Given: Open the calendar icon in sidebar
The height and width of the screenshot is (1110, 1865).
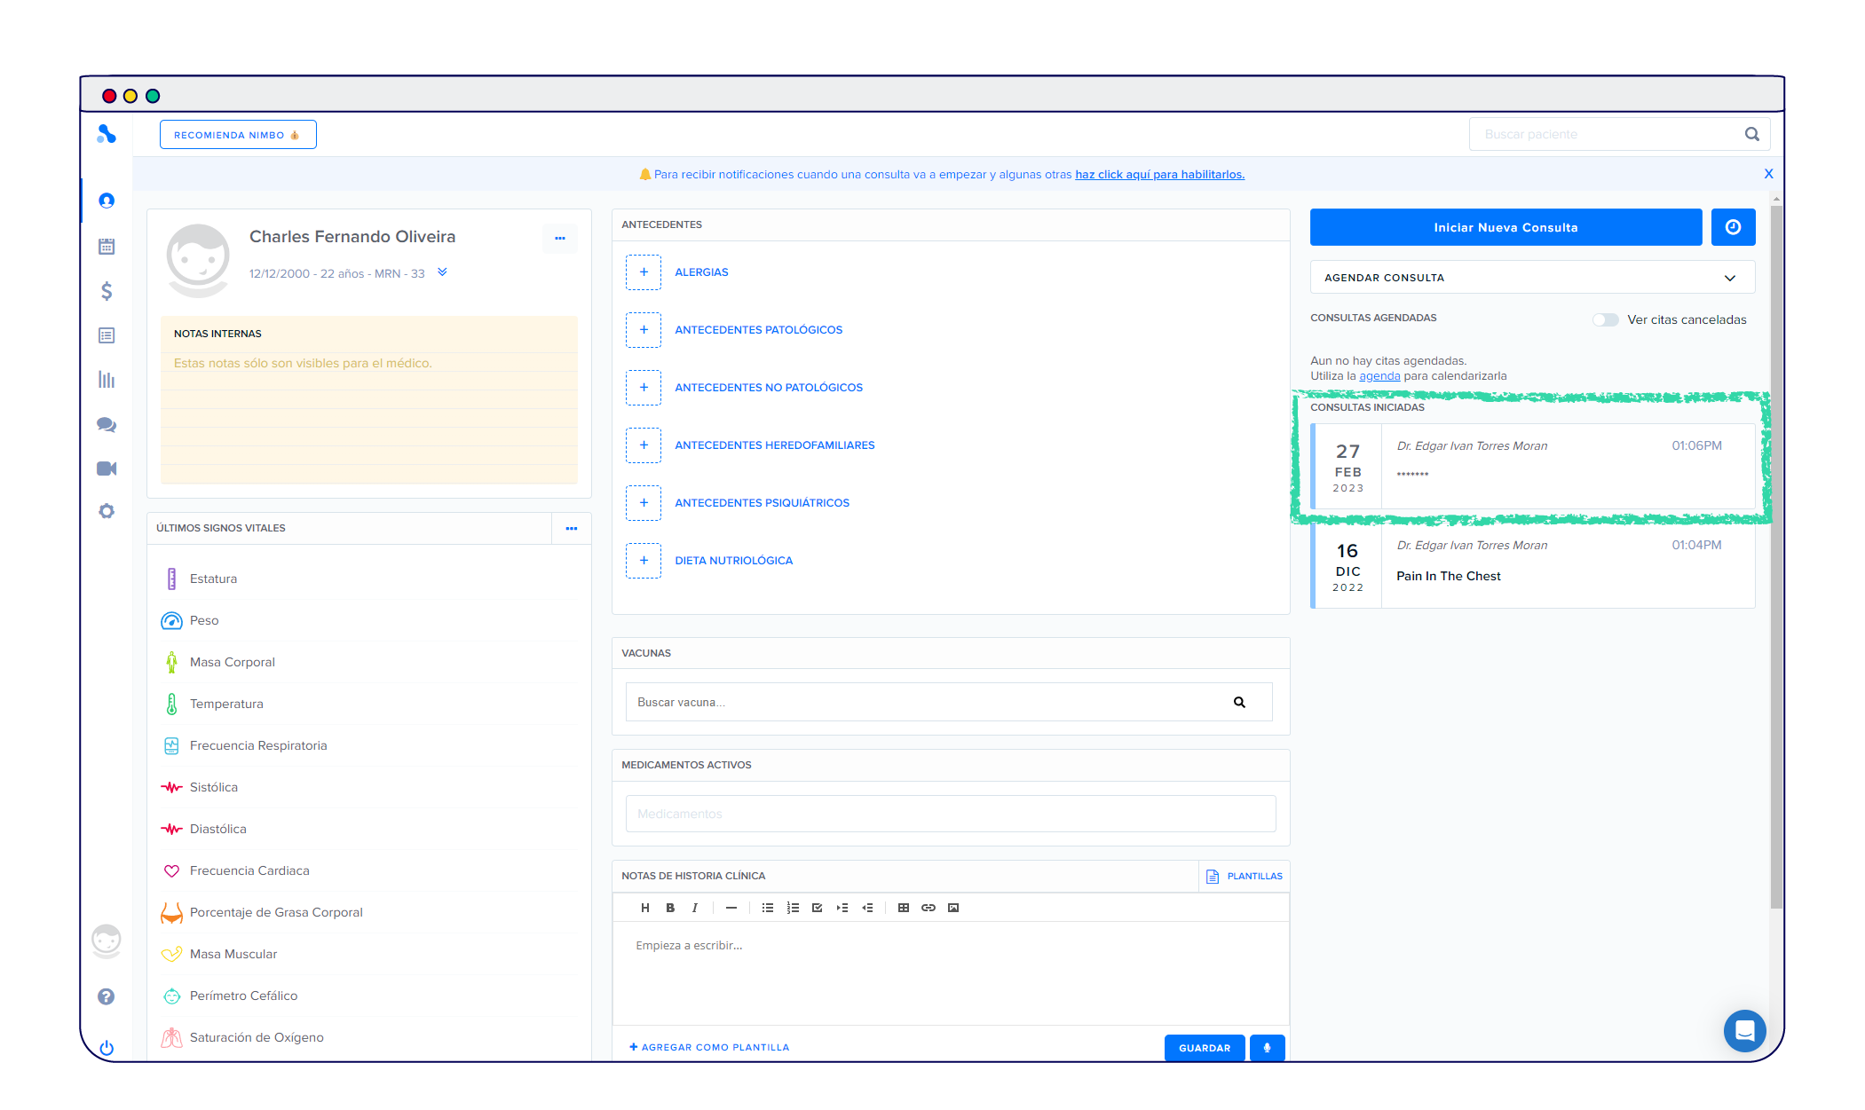Looking at the screenshot, I should pyautogui.click(x=107, y=247).
